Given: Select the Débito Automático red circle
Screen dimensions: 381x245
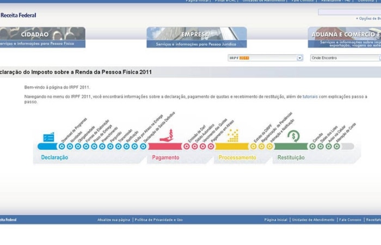Looking at the screenshot, I should [x=194, y=146].
